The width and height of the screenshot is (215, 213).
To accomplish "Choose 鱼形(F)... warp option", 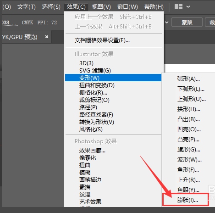I will point(188,170).
